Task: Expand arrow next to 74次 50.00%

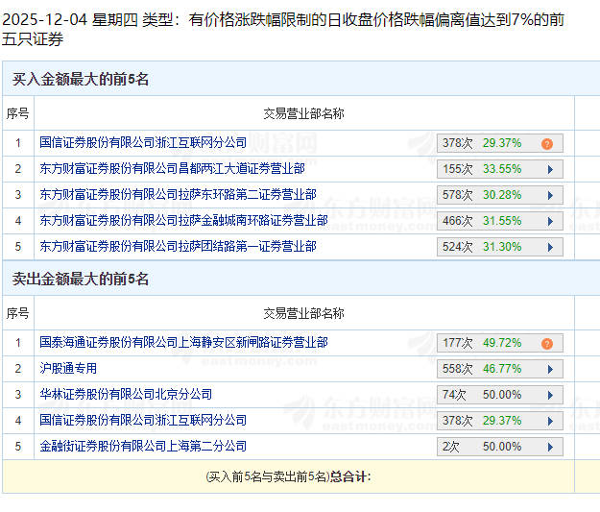Action: point(550,395)
